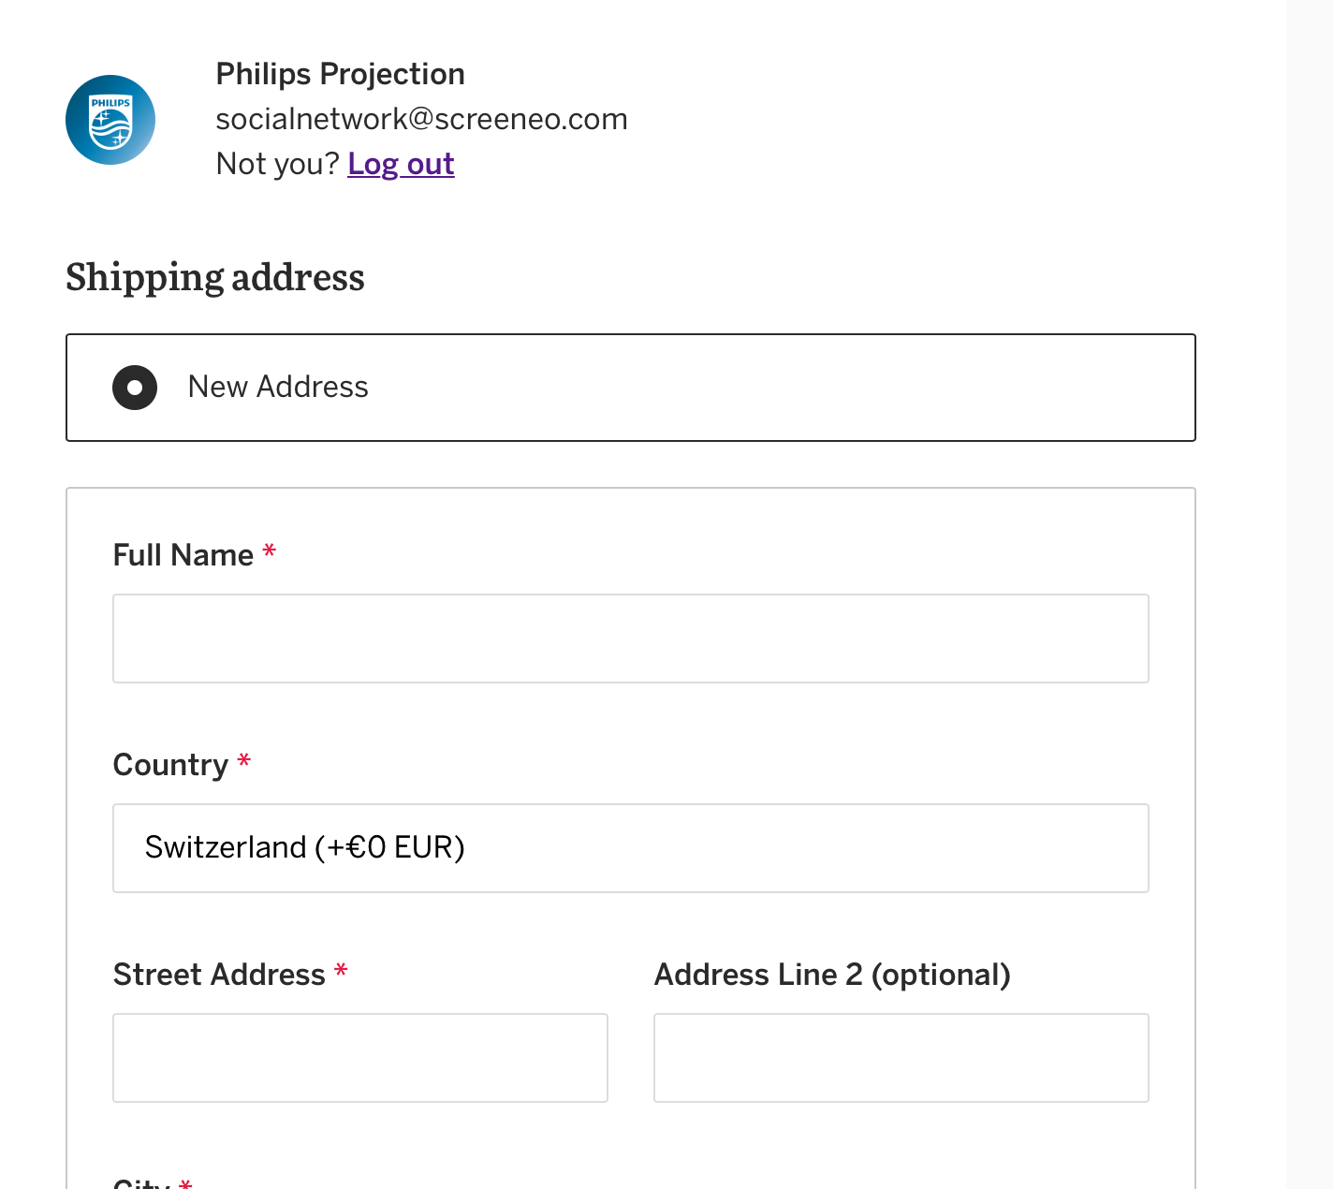The image size is (1333, 1189).
Task: Select the New Address radio button
Action: tap(135, 388)
